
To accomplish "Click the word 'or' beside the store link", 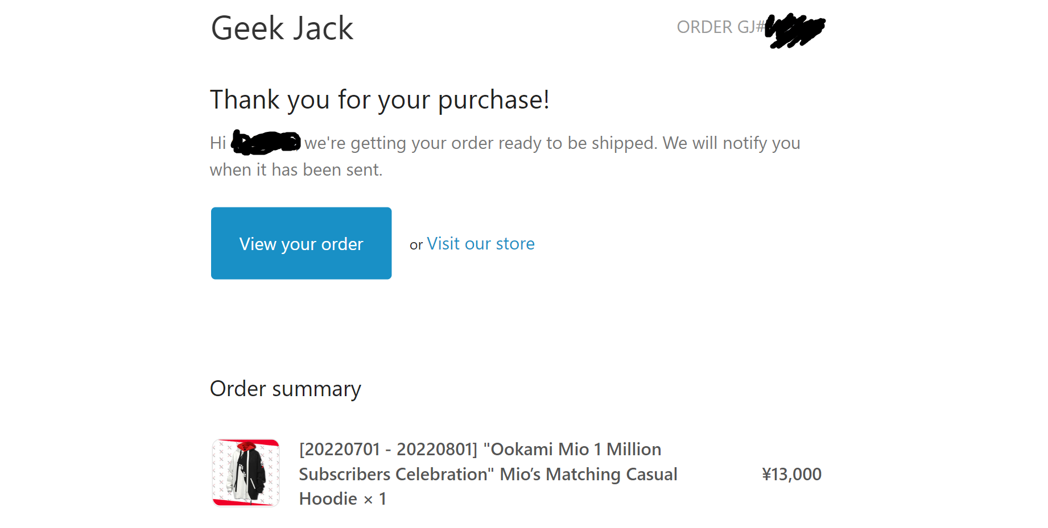I will (x=416, y=245).
